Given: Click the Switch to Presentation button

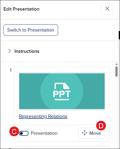Looking at the screenshot, I should (x=31, y=30).
